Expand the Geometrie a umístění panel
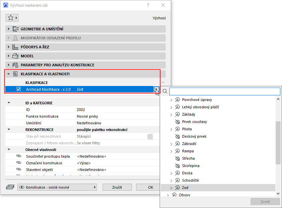282x208 pixels. tap(8, 29)
